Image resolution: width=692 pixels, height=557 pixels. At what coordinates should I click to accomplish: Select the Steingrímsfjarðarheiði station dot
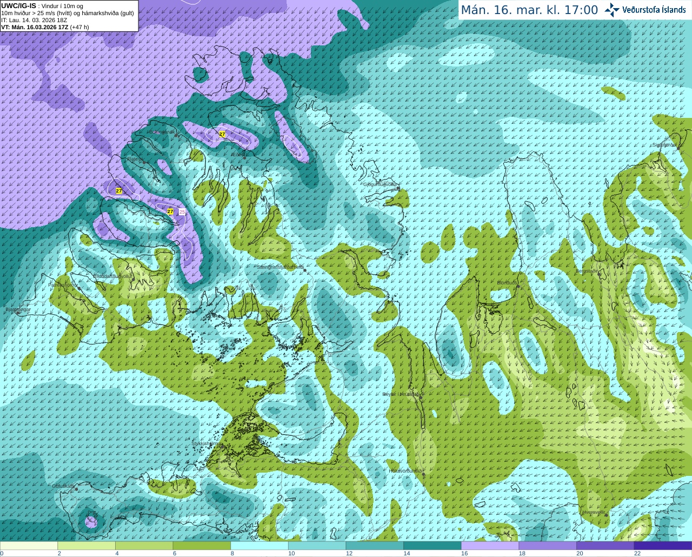tap(304, 270)
